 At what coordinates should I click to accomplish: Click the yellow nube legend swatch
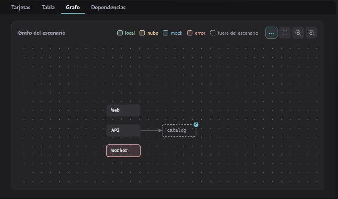click(142, 33)
